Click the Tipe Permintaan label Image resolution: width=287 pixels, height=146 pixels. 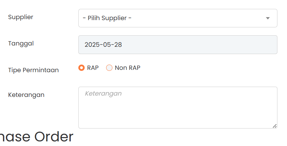pos(33,70)
